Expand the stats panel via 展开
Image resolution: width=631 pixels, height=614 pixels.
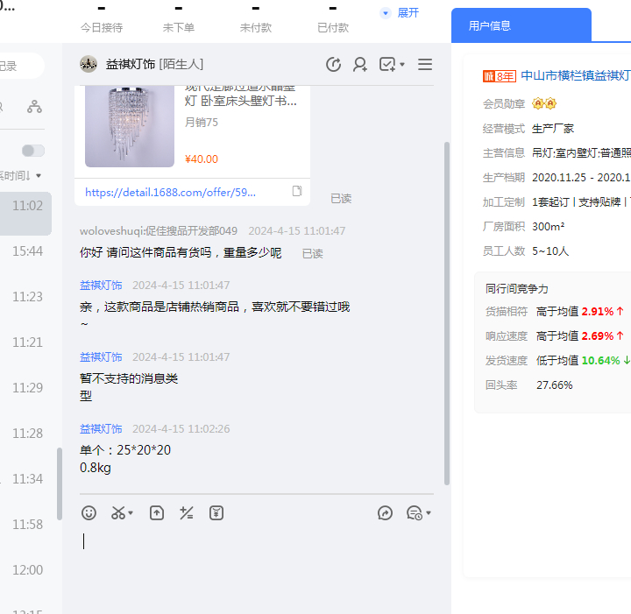tap(401, 13)
